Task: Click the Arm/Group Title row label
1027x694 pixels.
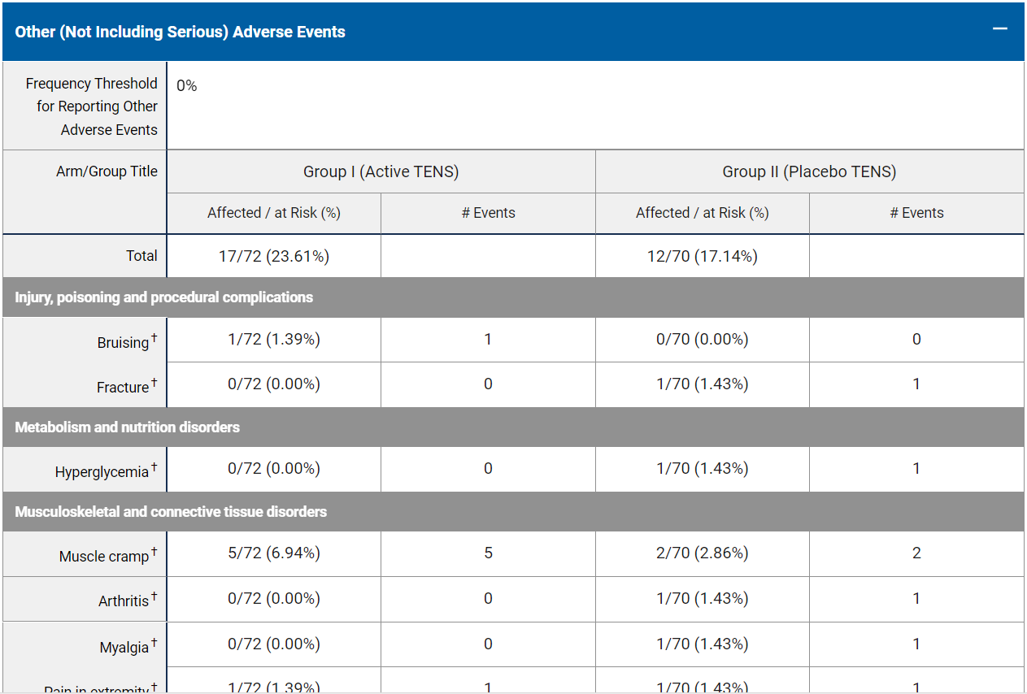Action: pos(107,171)
